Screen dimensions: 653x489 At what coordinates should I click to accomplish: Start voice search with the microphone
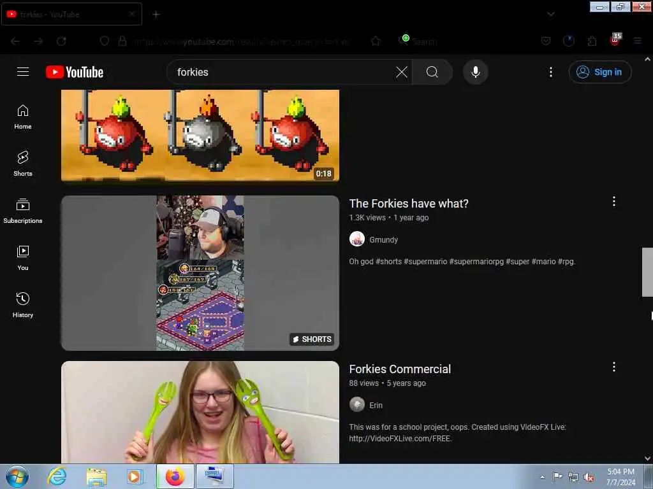475,72
